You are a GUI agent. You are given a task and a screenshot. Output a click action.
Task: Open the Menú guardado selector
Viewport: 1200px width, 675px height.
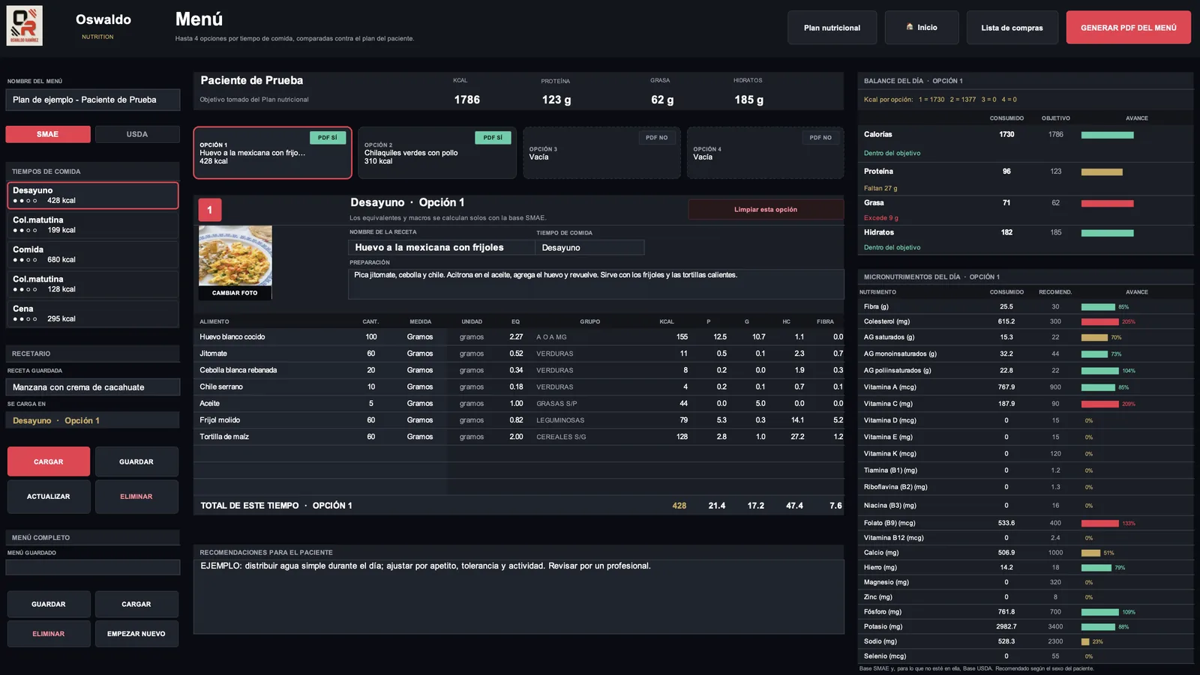[x=93, y=567]
